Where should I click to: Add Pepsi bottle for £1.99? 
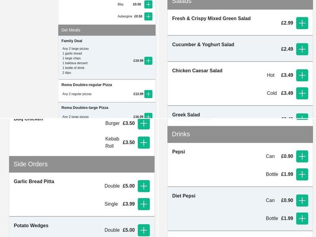tap(302, 174)
